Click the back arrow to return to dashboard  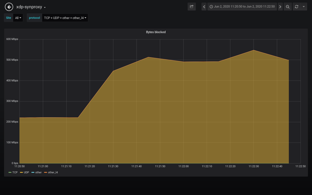point(9,7)
